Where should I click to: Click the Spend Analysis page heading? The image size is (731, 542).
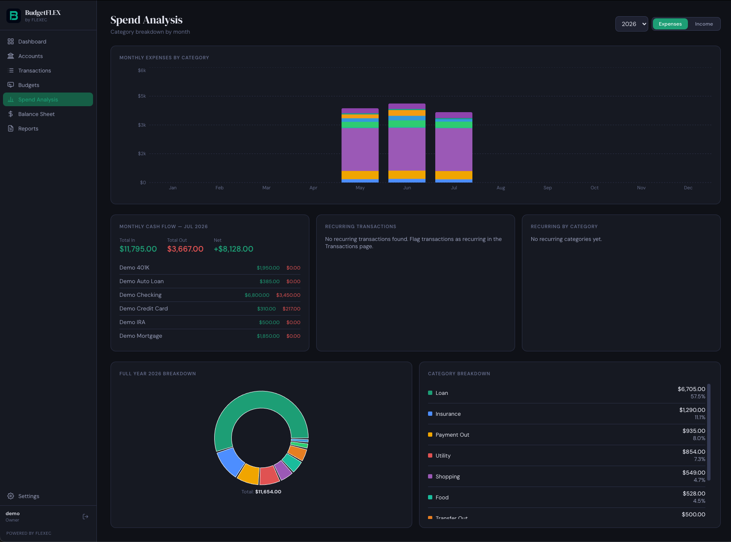146,20
